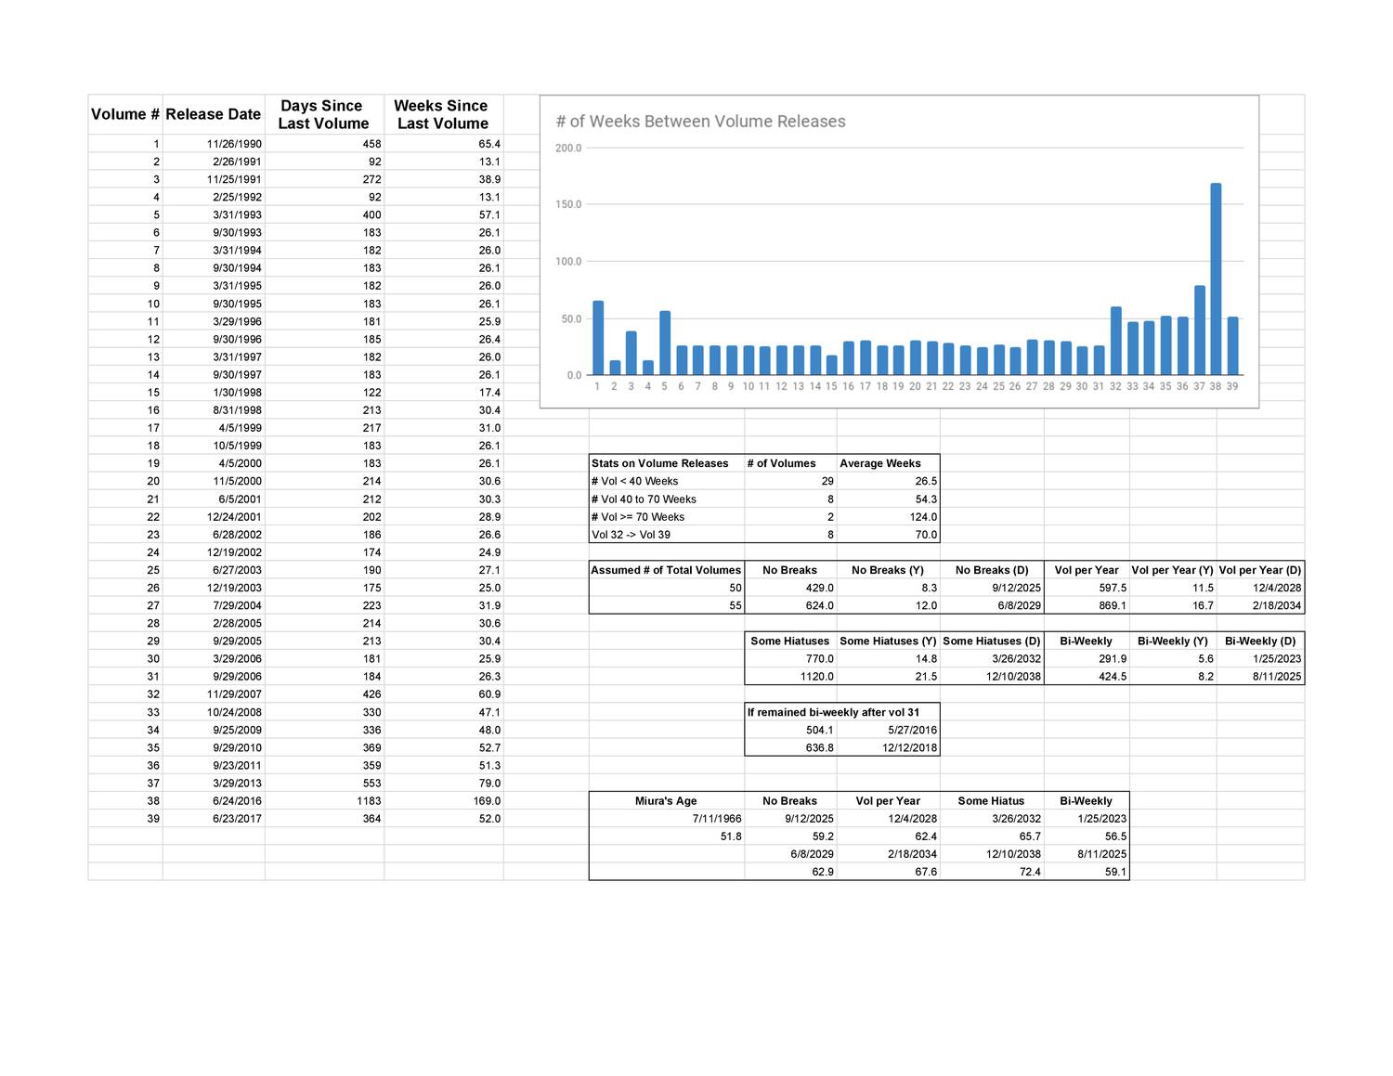Click value 636.8
The height and width of the screenshot is (1076, 1393).
[x=790, y=747]
